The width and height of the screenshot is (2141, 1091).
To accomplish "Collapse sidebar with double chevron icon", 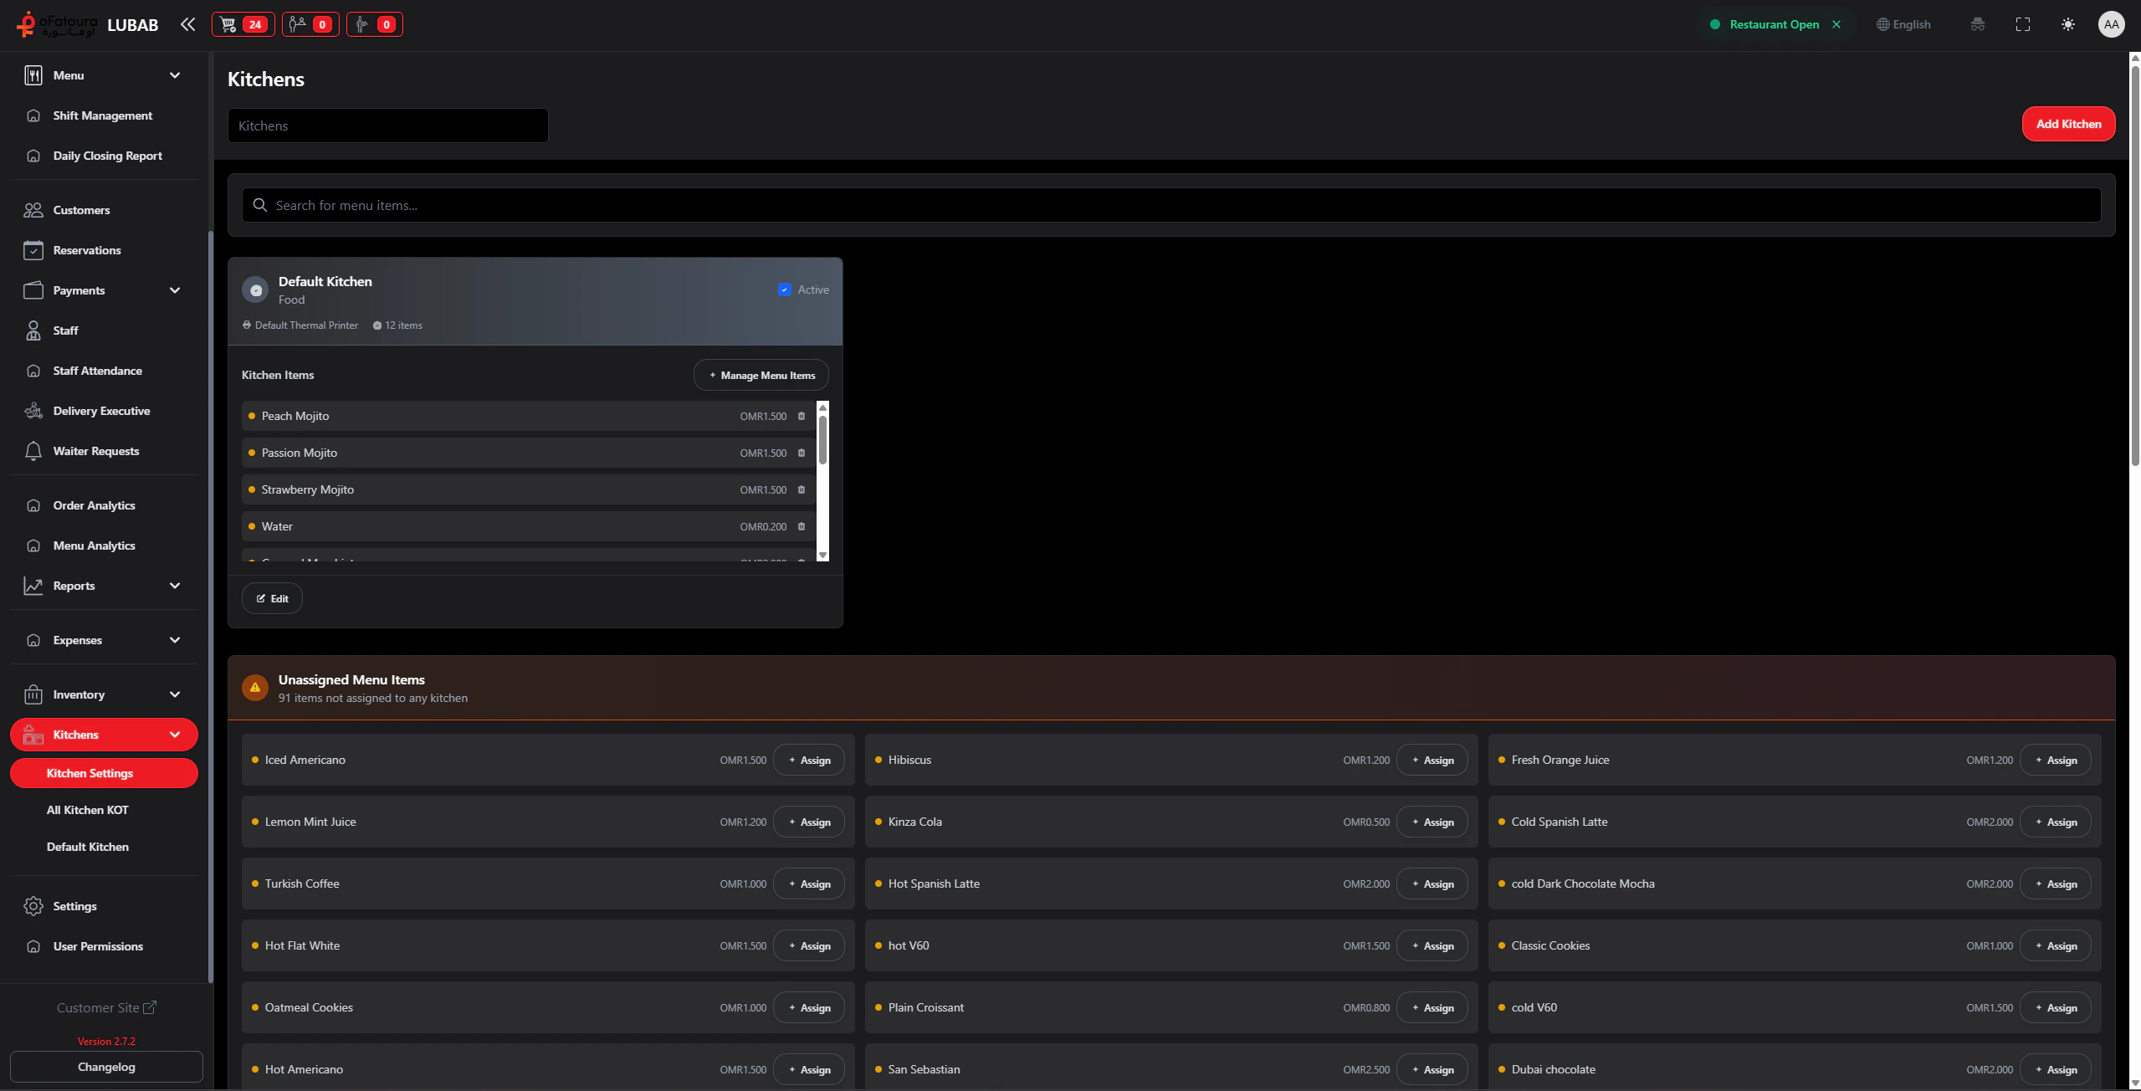I will tap(187, 24).
